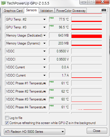The width and height of the screenshot is (110, 137).
Task: Open the VDDC sensor dropdown arrow
Action: coord(44,51)
